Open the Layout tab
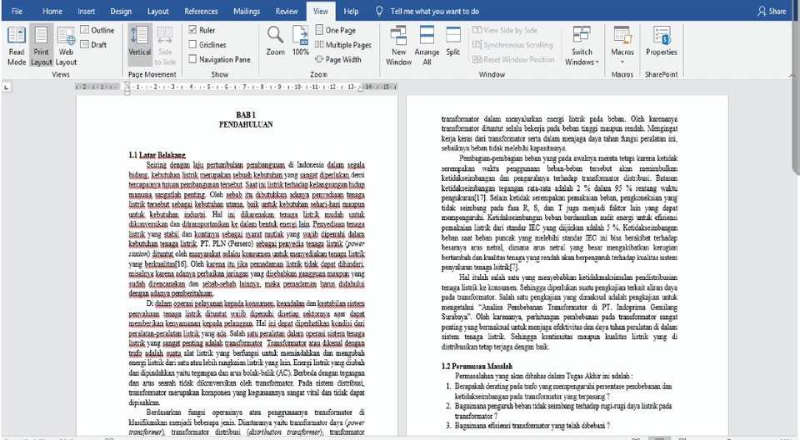The height and width of the screenshot is (440, 800). (x=157, y=11)
